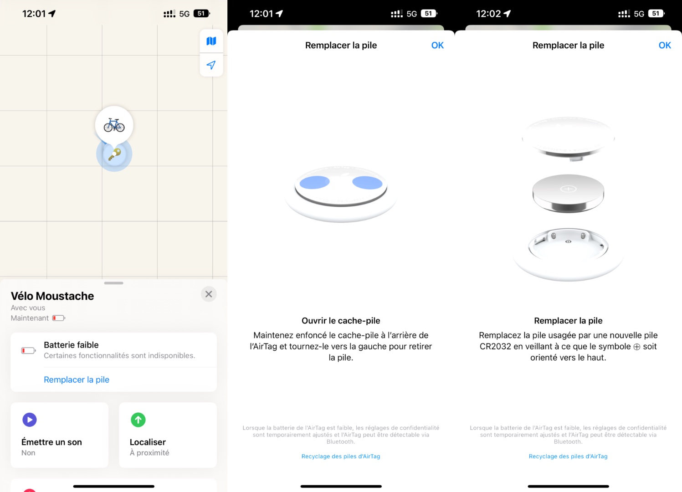
Task: Tap OK on the Ouvrir le cache-pile screen
Action: click(x=437, y=45)
